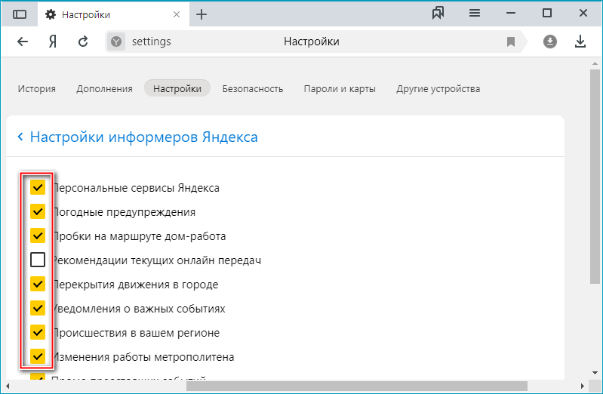This screenshot has height=394, width=603.
Task: Open the downloads arrow icon
Action: point(580,42)
